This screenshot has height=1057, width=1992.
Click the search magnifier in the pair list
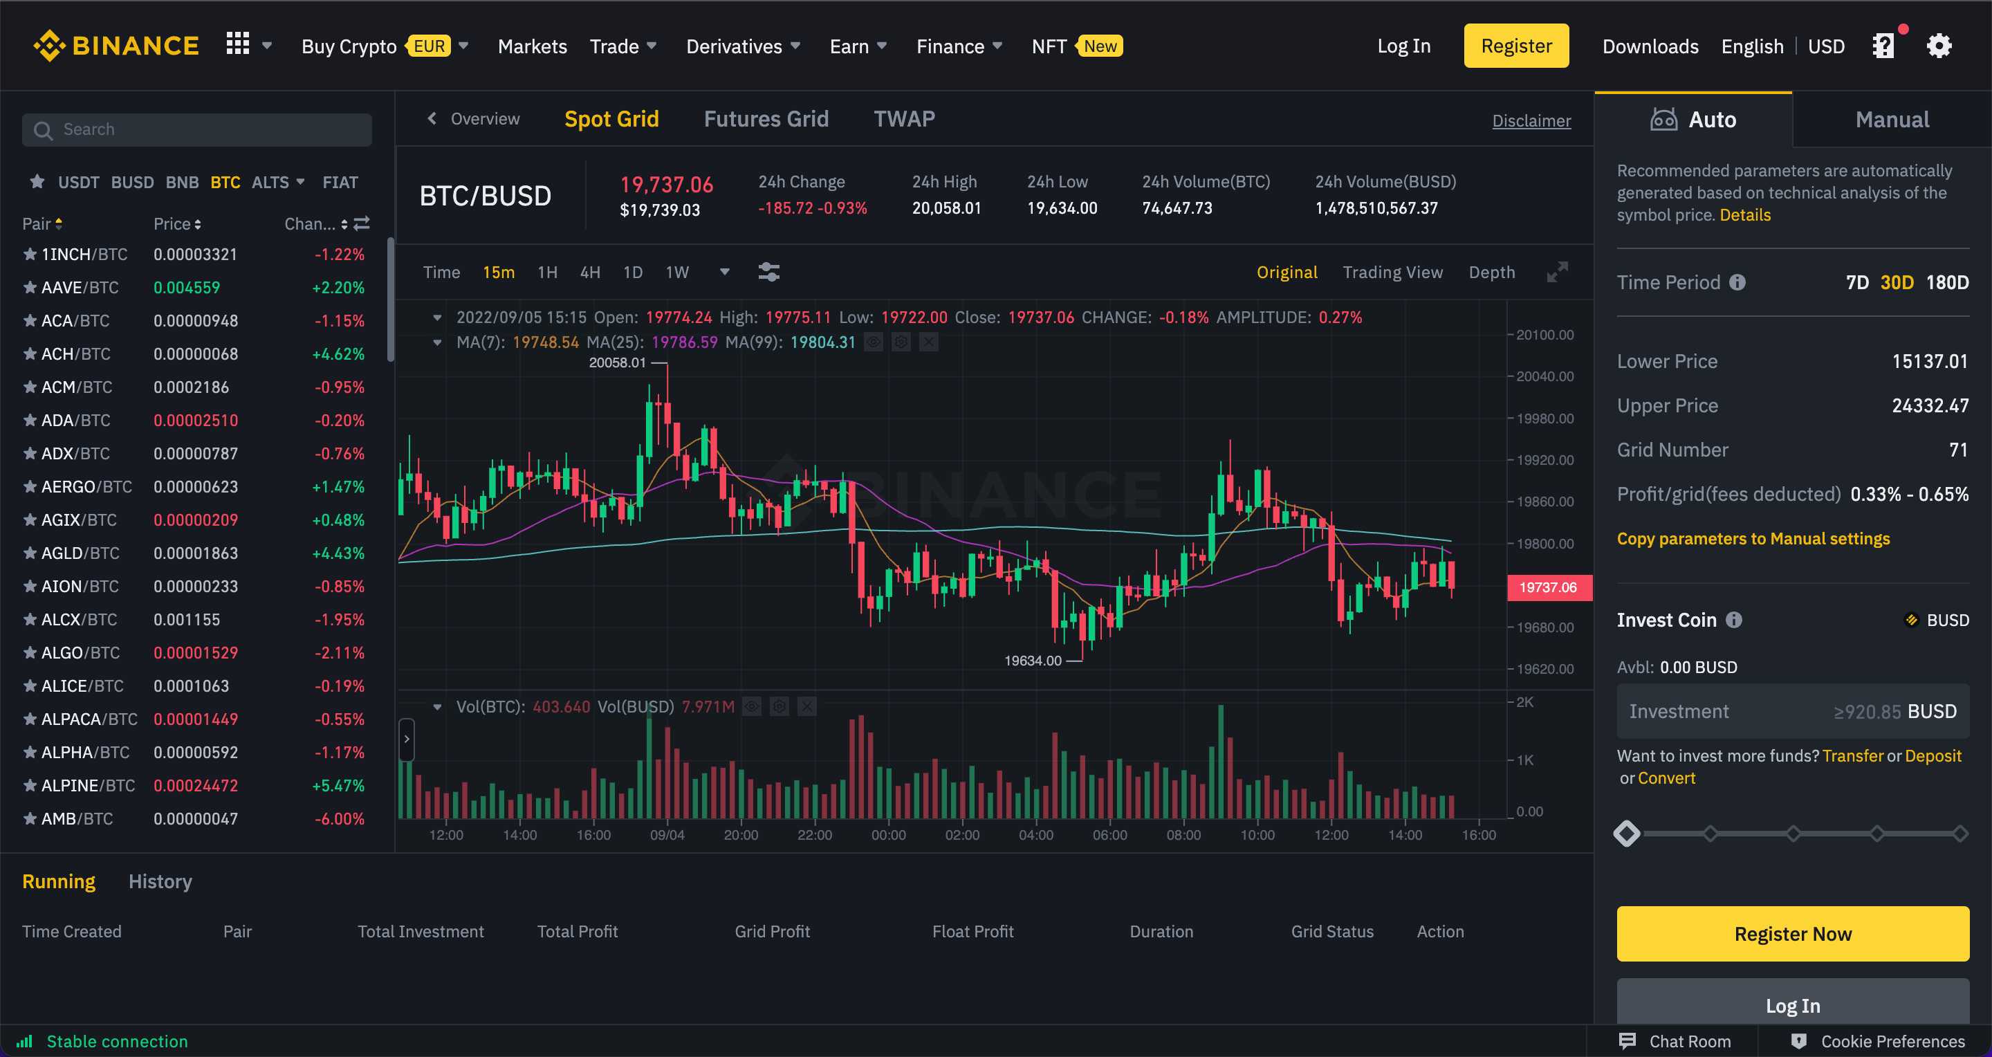pos(44,129)
